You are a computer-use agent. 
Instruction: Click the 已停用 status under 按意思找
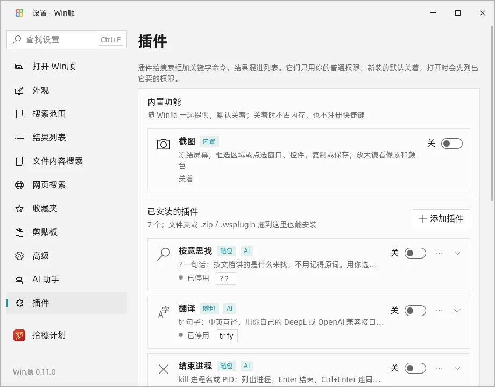(x=194, y=278)
